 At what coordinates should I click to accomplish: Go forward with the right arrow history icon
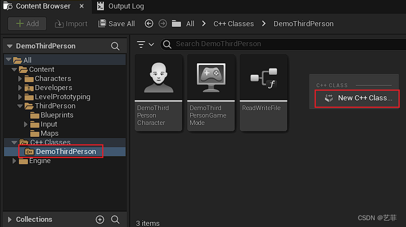point(163,24)
